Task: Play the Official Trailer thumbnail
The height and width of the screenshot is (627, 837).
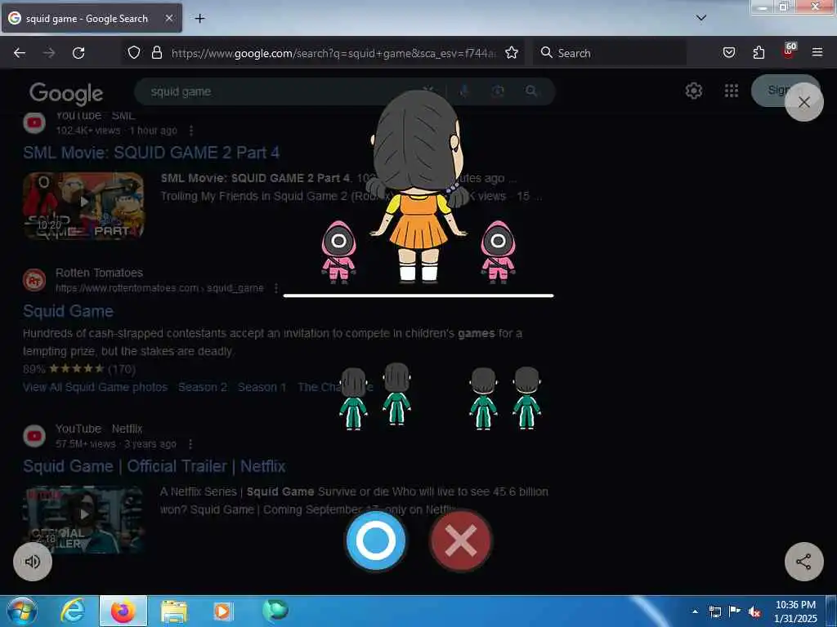Action: tap(84, 519)
